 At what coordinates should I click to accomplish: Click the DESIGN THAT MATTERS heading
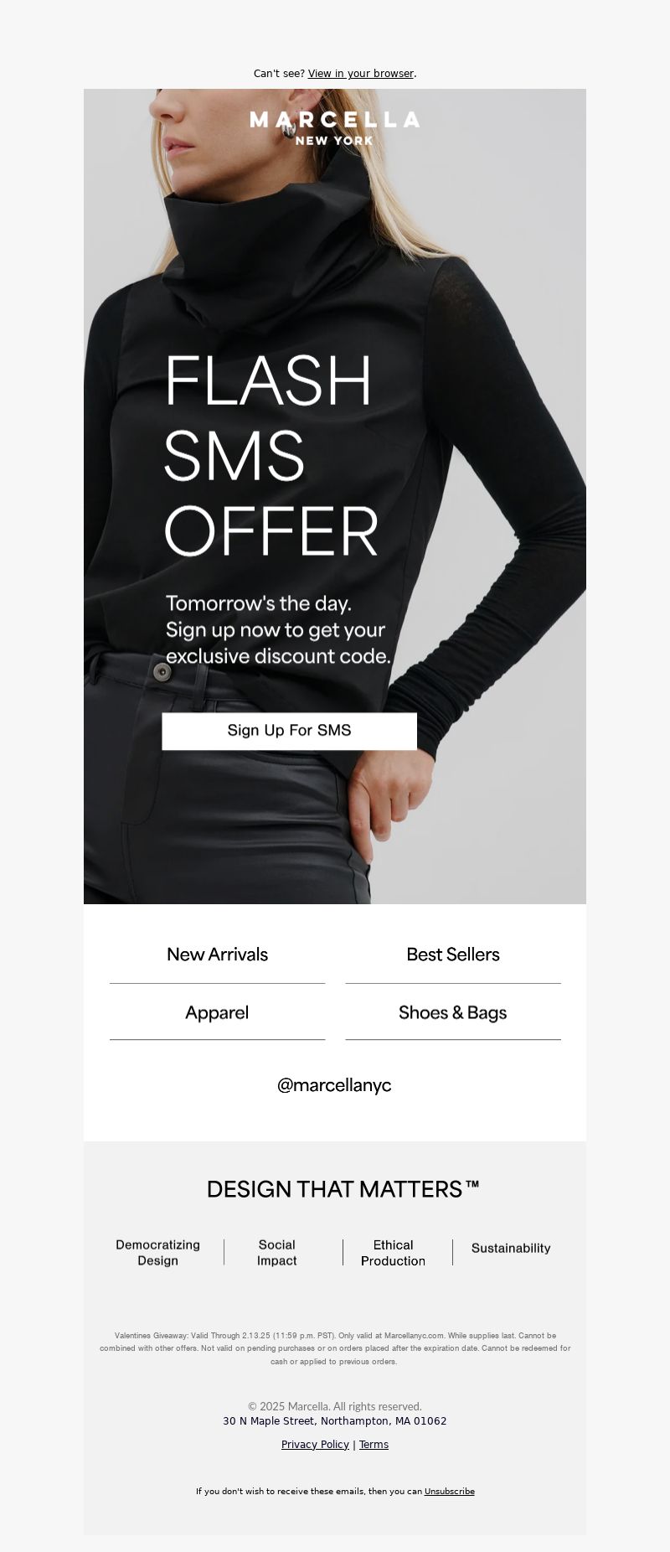coord(343,1189)
